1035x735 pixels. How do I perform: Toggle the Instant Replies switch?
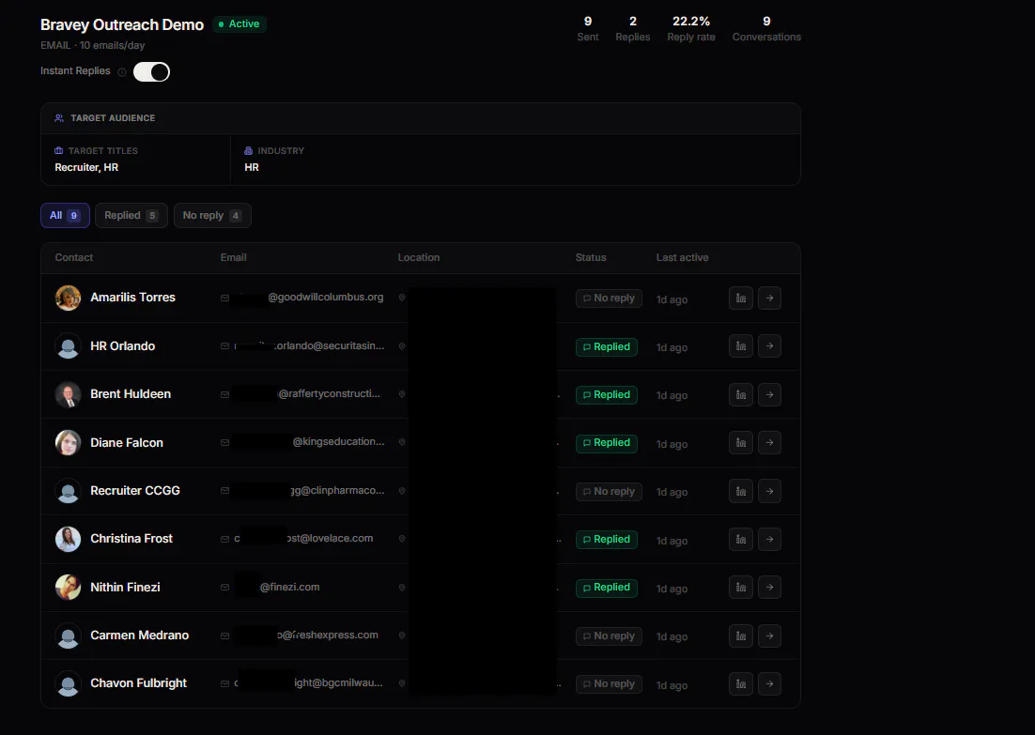point(151,72)
